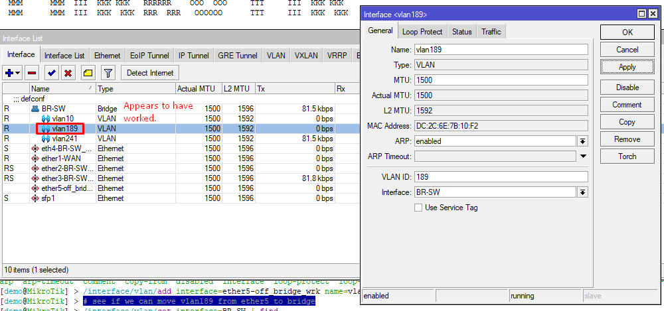Click the BR-SW bridge icon

35,109
